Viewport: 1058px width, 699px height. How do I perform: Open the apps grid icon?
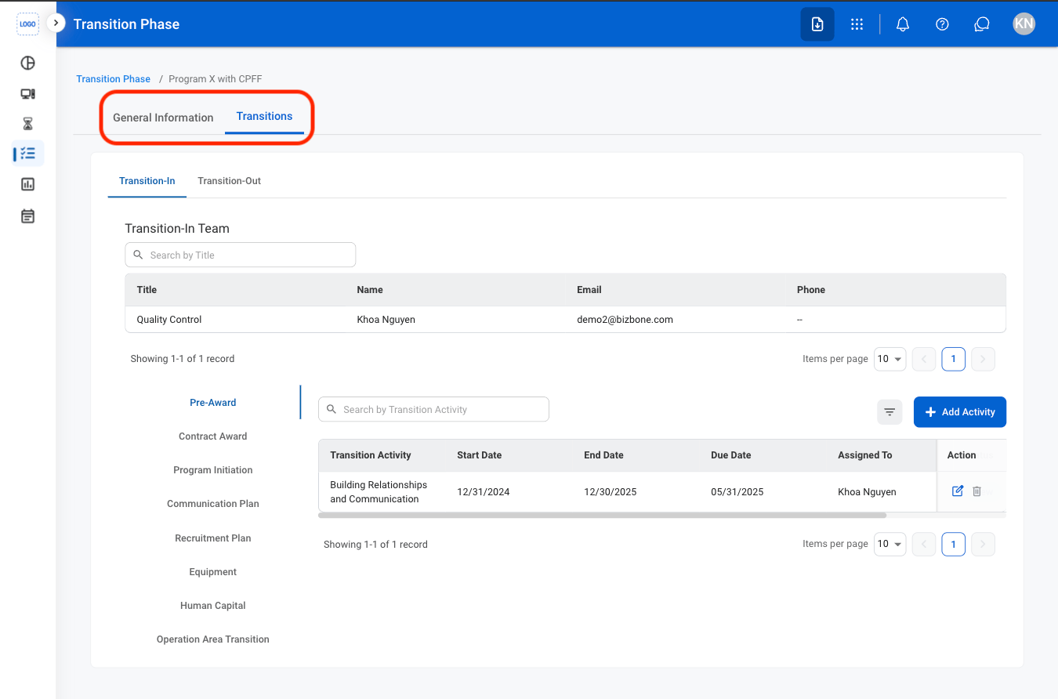tap(857, 24)
